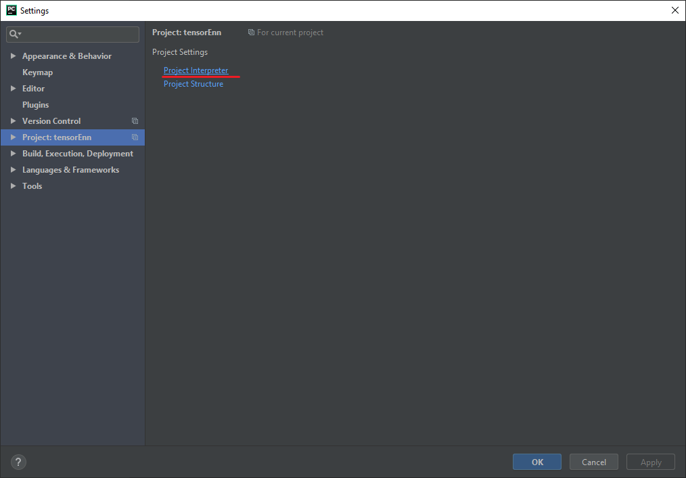Click the search magnifier icon
Image resolution: width=686 pixels, height=478 pixels.
[x=14, y=34]
